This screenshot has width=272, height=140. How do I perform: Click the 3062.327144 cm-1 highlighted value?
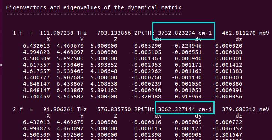point(185,109)
